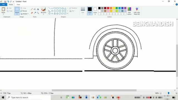This screenshot has height=100, width=178.
Task: Choose the Right triangle shape
Action: tap(50, 11)
